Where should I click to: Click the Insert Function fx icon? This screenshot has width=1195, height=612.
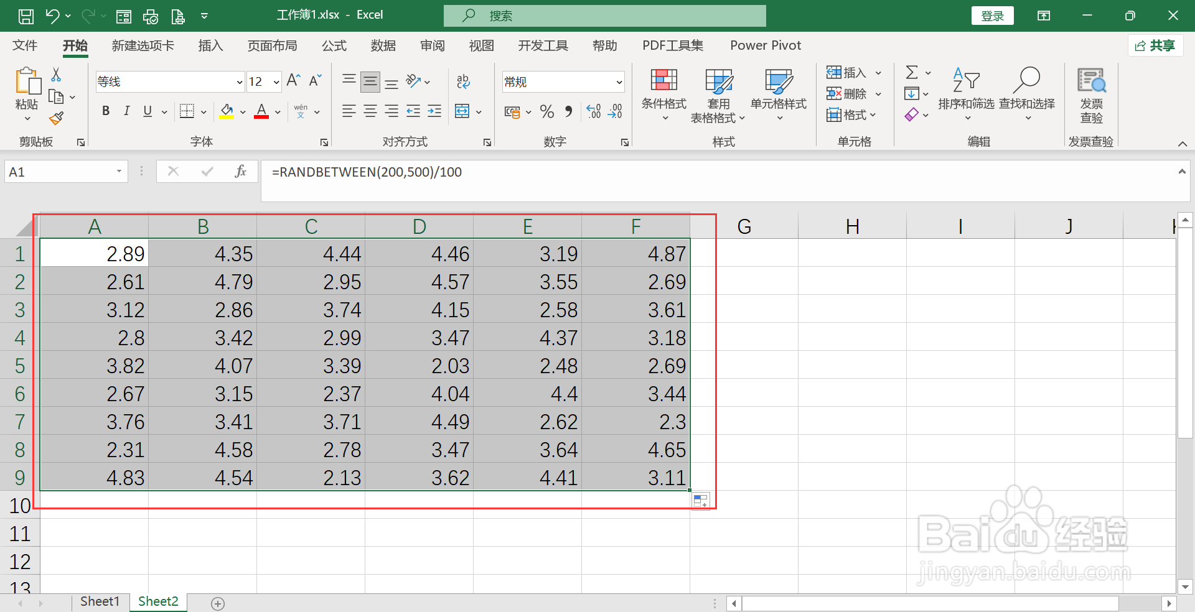[x=240, y=172]
